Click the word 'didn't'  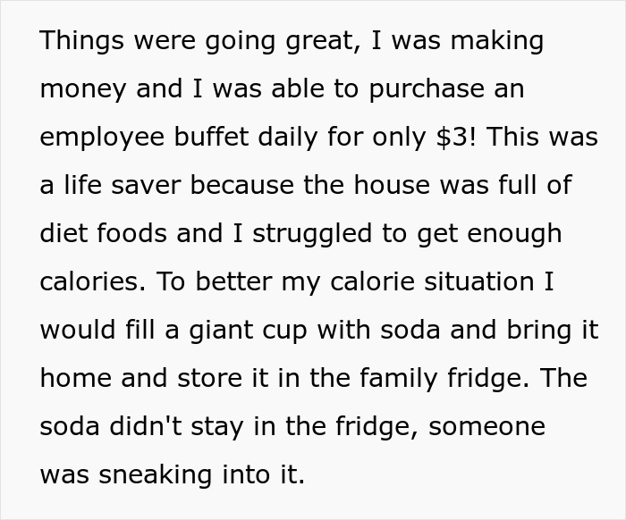pos(146,425)
